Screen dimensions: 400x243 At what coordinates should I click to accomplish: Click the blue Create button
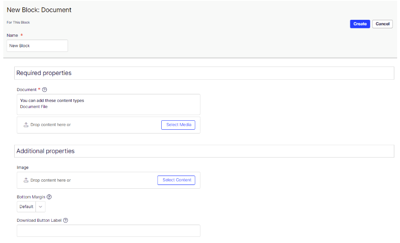tap(360, 24)
